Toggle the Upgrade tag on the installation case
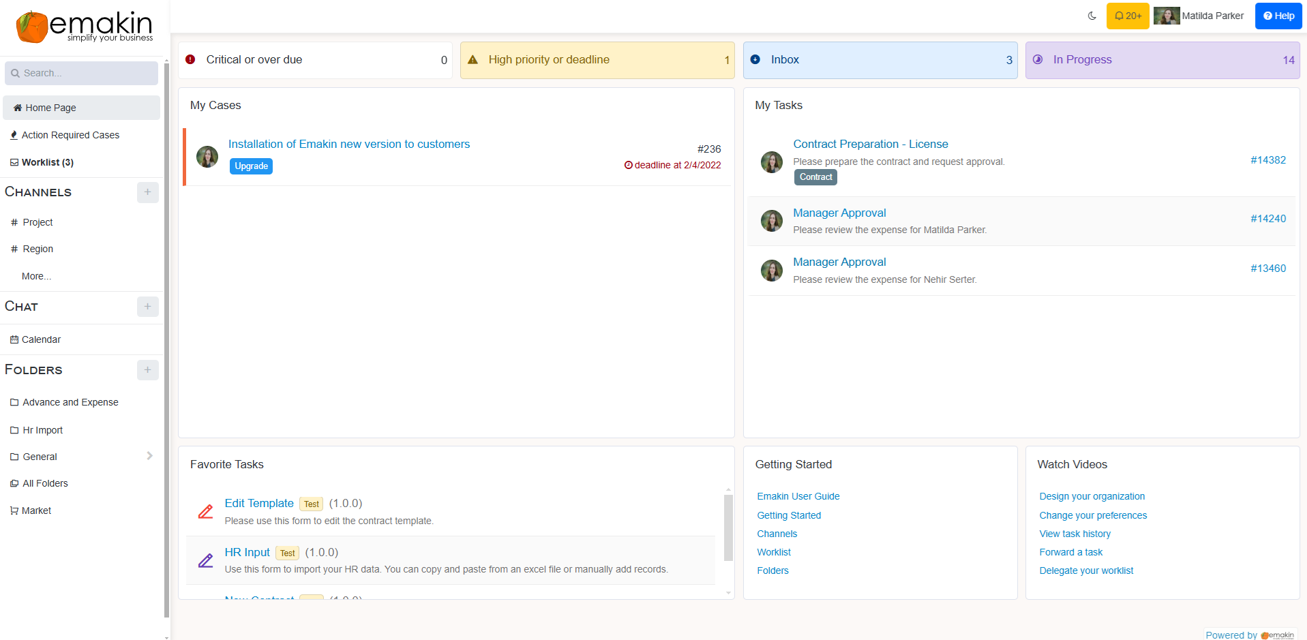The image size is (1307, 640). pos(250,166)
